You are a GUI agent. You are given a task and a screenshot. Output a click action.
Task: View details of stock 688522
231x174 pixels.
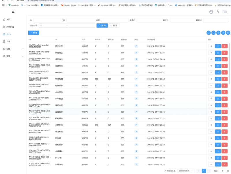(211, 53)
